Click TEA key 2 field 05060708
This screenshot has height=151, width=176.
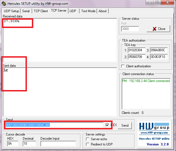[137, 57]
